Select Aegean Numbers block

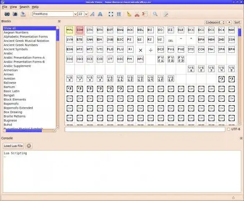click(x=16, y=32)
